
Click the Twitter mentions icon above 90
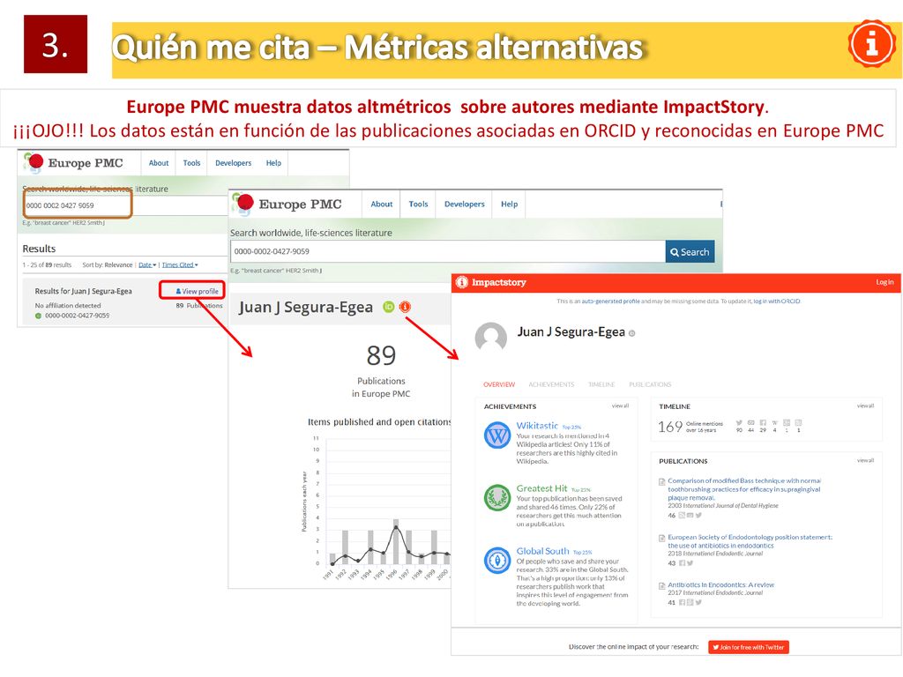point(739,422)
